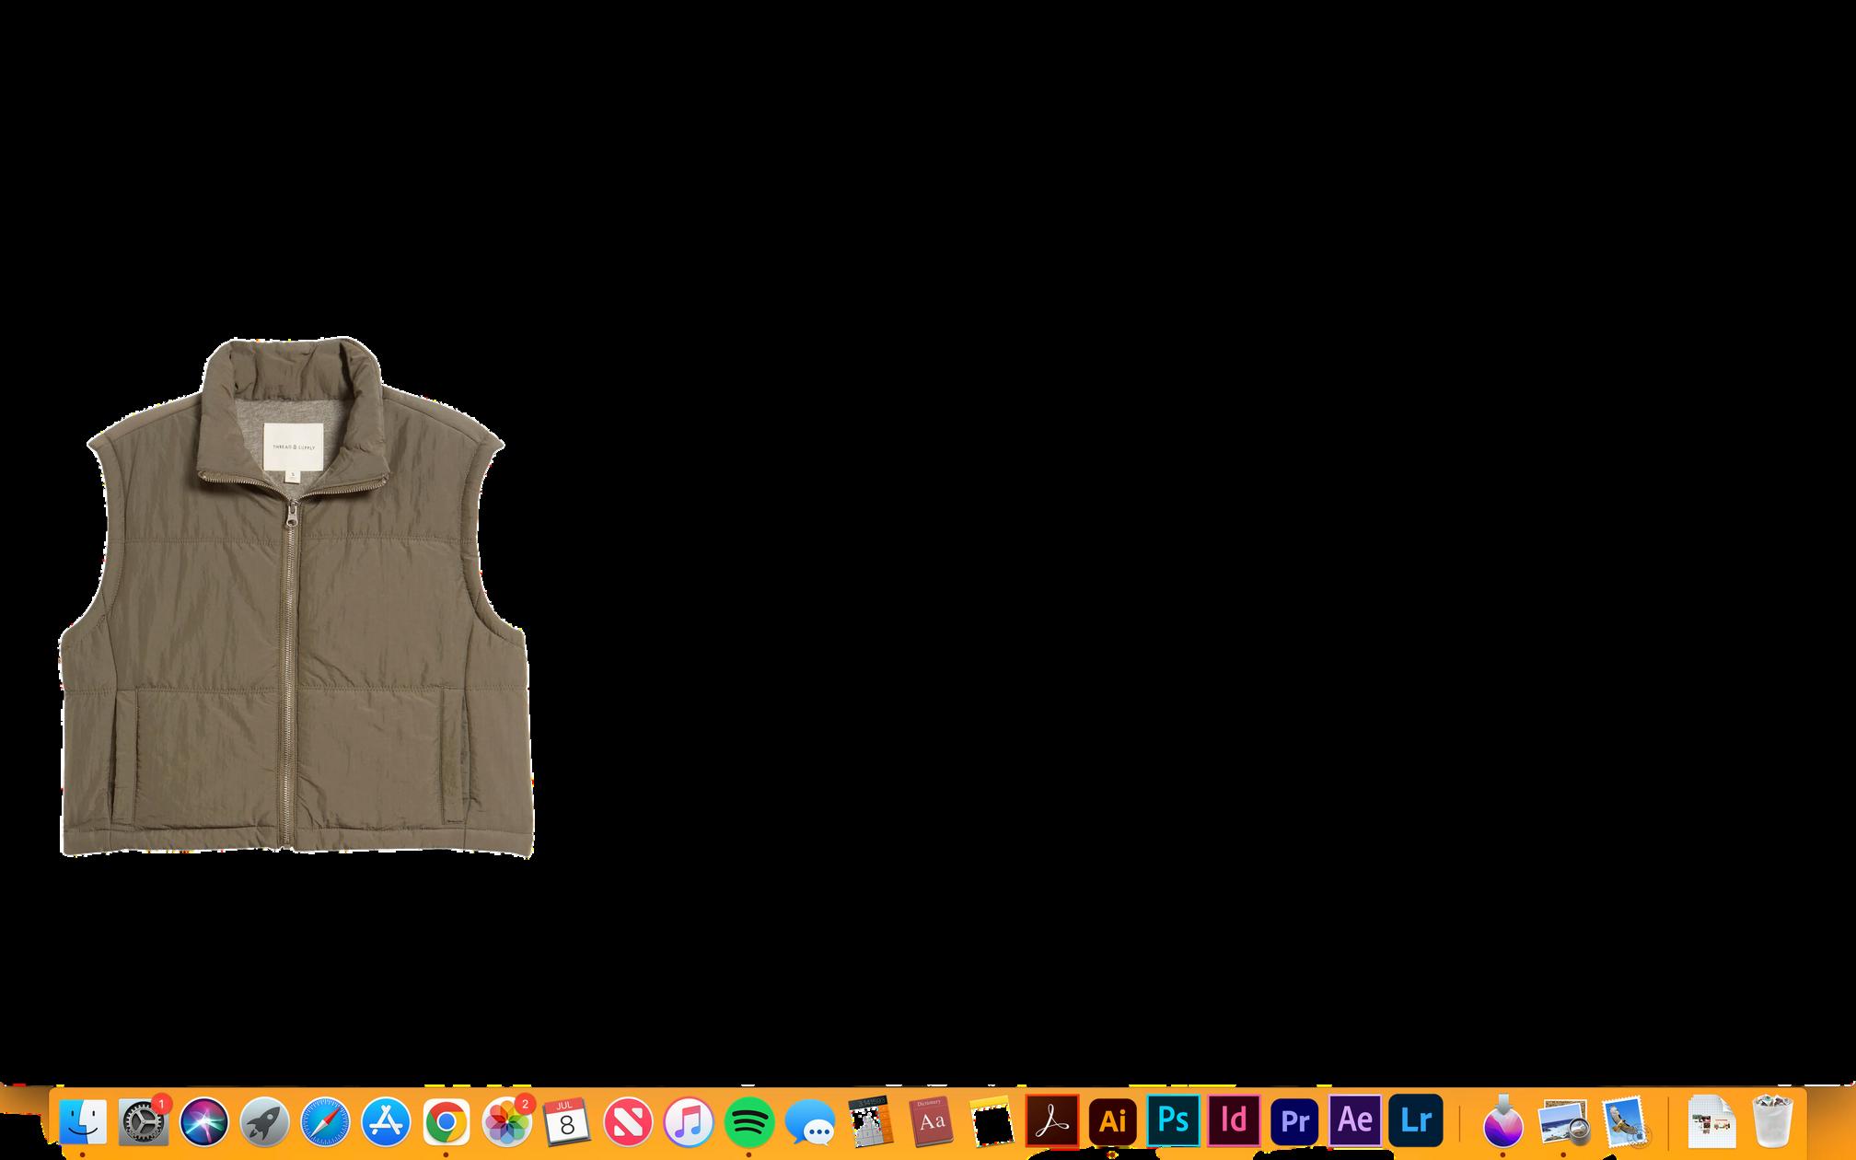The width and height of the screenshot is (1856, 1160).
Task: Open Adobe InDesign
Action: pos(1234,1120)
